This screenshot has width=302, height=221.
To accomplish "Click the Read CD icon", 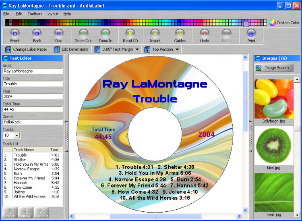I will coord(130,35).
